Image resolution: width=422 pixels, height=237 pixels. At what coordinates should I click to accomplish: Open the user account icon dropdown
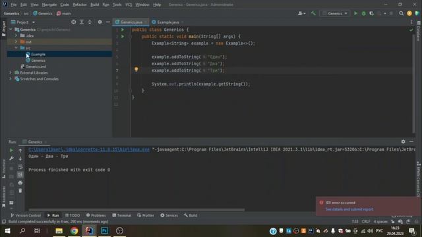click(x=301, y=13)
